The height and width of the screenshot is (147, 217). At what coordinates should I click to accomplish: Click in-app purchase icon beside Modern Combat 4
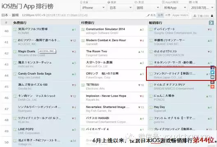click(83, 40)
